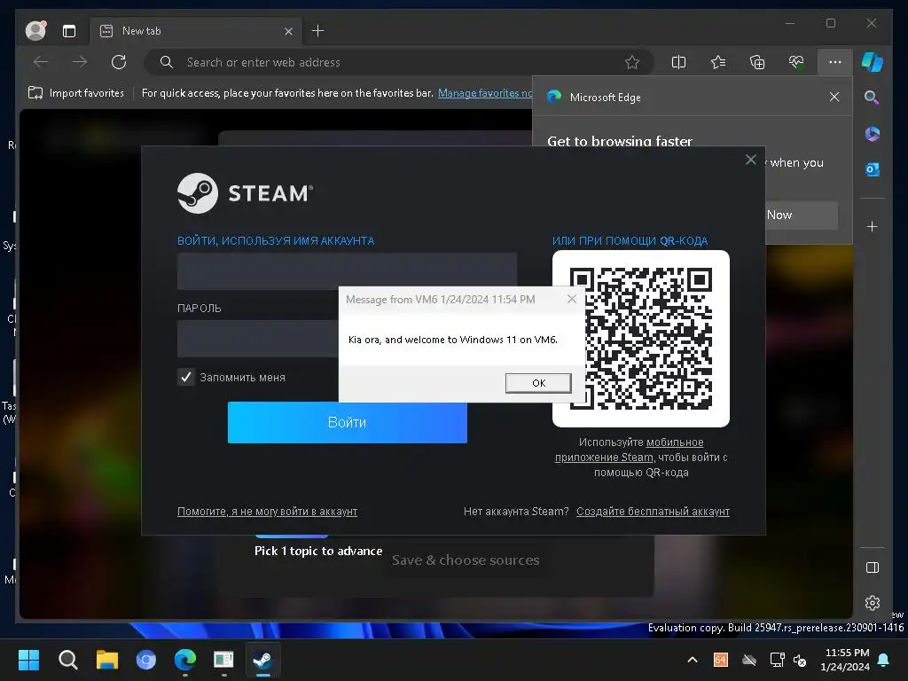Open Edge sidebar settings gear

873,603
